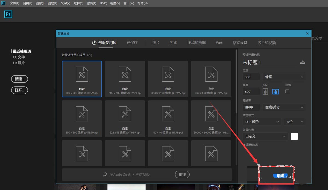Open the 文字(Y) menu

point(65,3)
